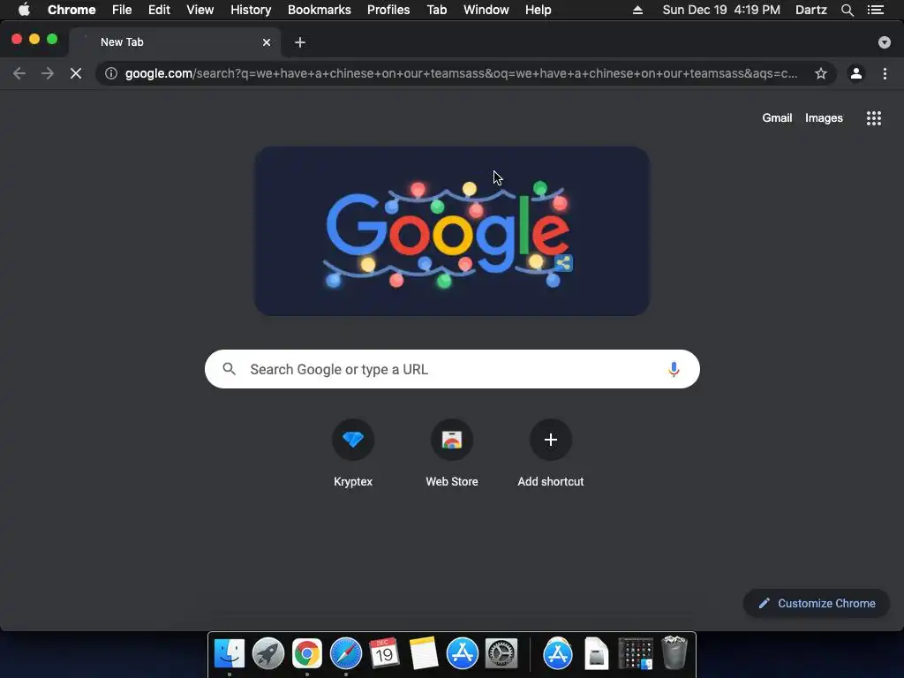Open Images link
Screen dimensions: 904x678
click(824, 117)
